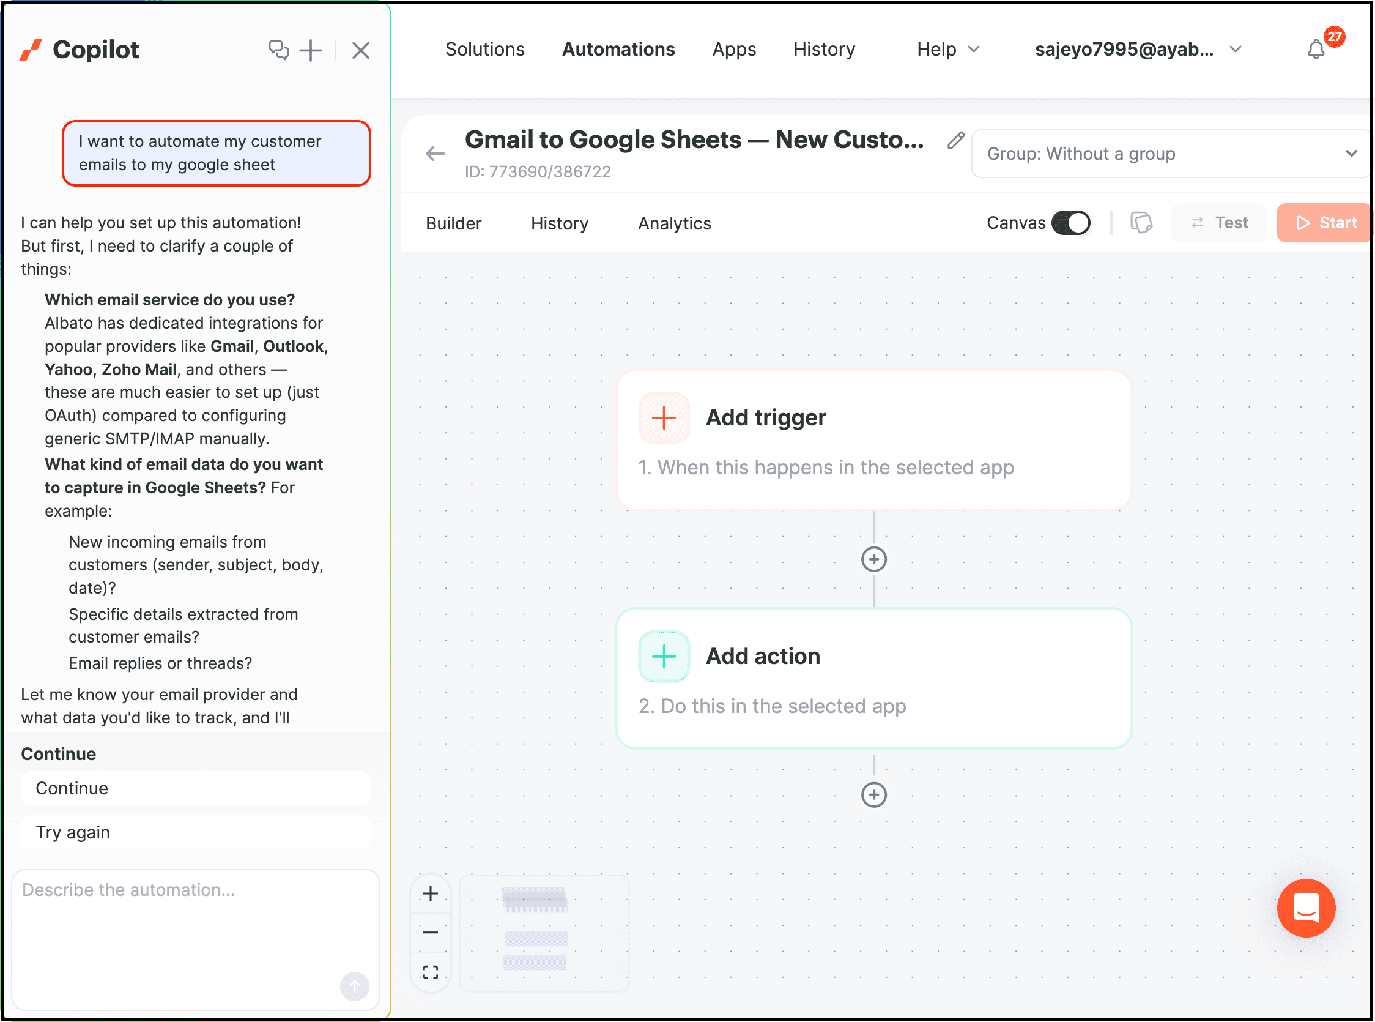Click the canvas minimap preview
Screen dimensions: 1375x1022
[544, 933]
